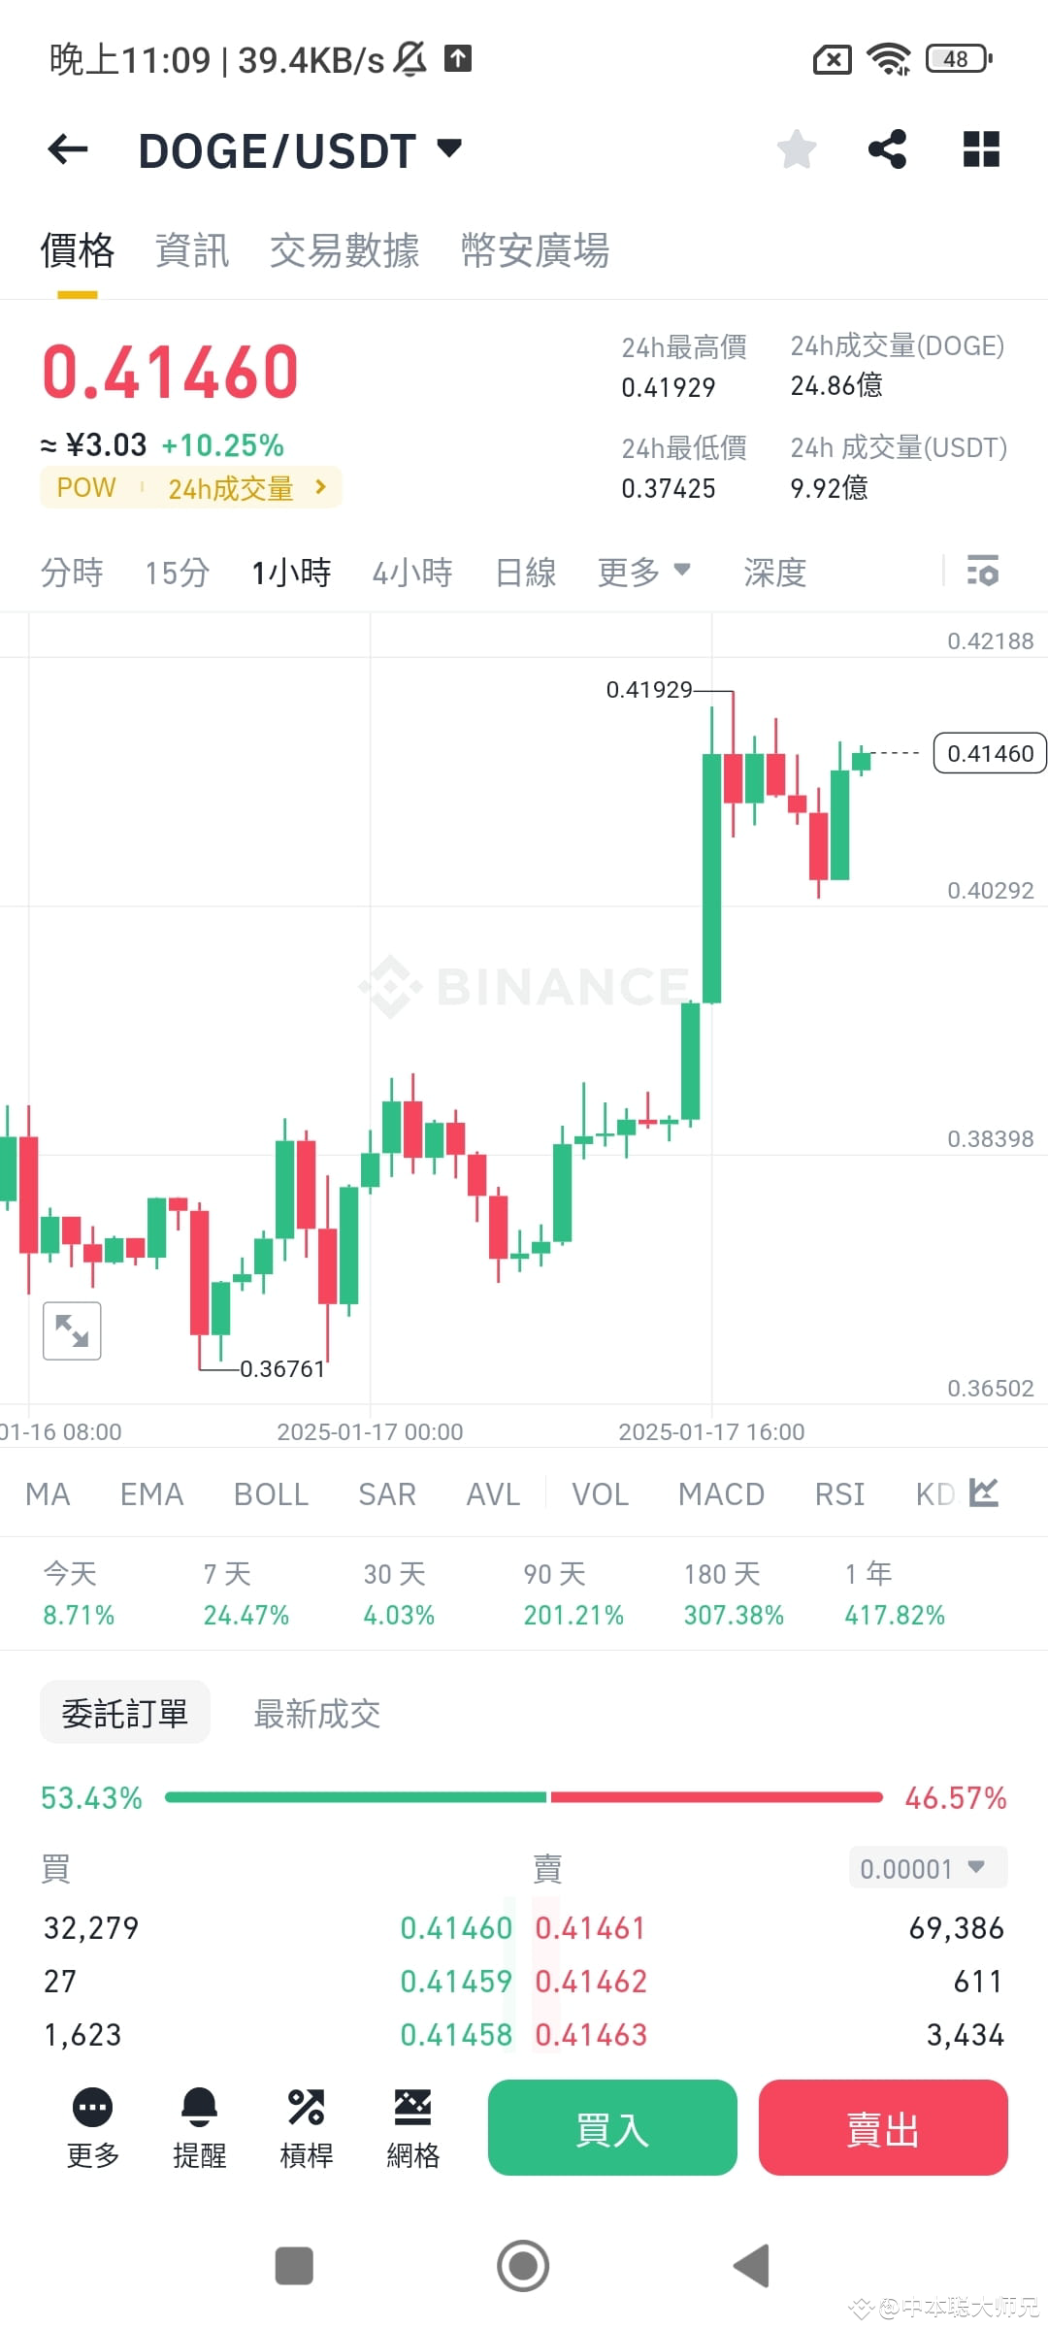Screen dimensions: 1048x2329
Task: Open price alerts via 提醒 bell icon
Action: pos(199,2125)
